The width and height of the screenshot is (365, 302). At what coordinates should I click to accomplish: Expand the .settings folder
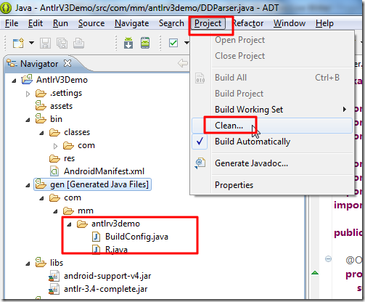(x=28, y=94)
